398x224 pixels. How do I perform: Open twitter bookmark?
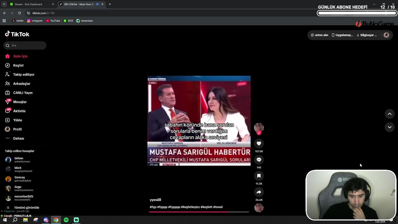18,21
